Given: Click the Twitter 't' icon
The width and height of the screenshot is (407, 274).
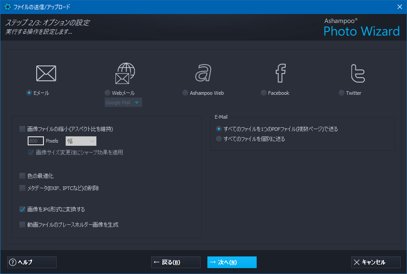Looking at the screenshot, I should (x=358, y=73).
